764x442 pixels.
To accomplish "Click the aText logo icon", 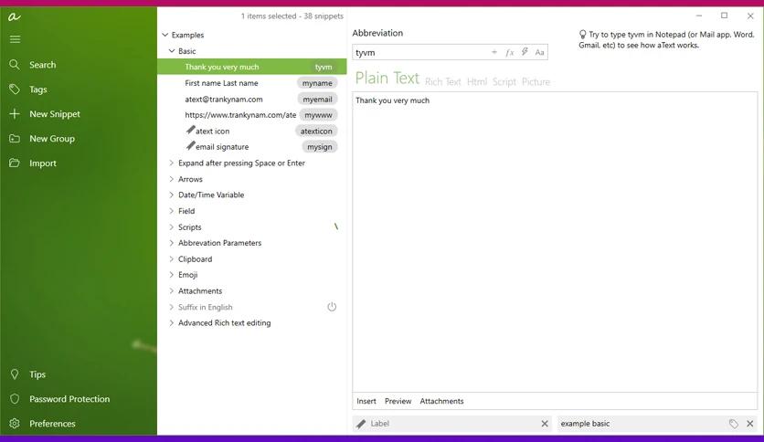I will tap(14, 17).
